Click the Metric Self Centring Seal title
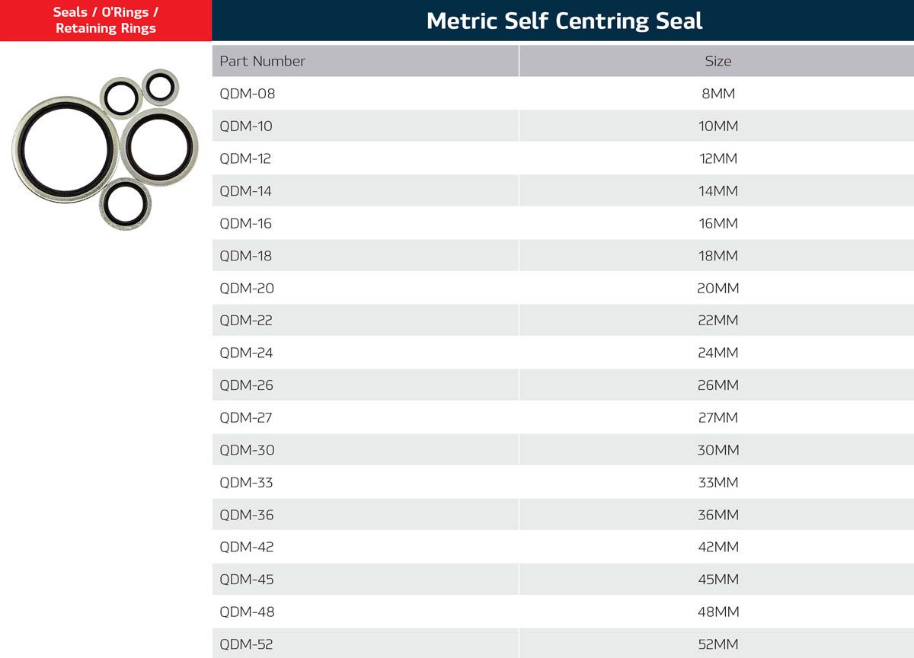The width and height of the screenshot is (914, 658). tap(564, 21)
